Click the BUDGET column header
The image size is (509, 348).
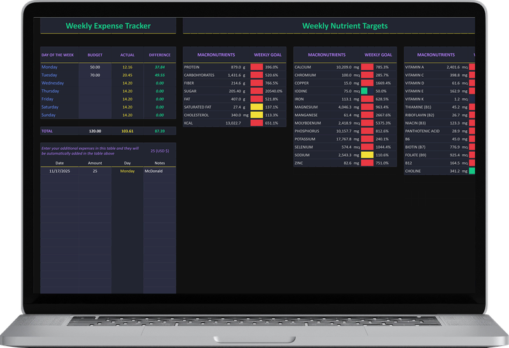pos(95,55)
